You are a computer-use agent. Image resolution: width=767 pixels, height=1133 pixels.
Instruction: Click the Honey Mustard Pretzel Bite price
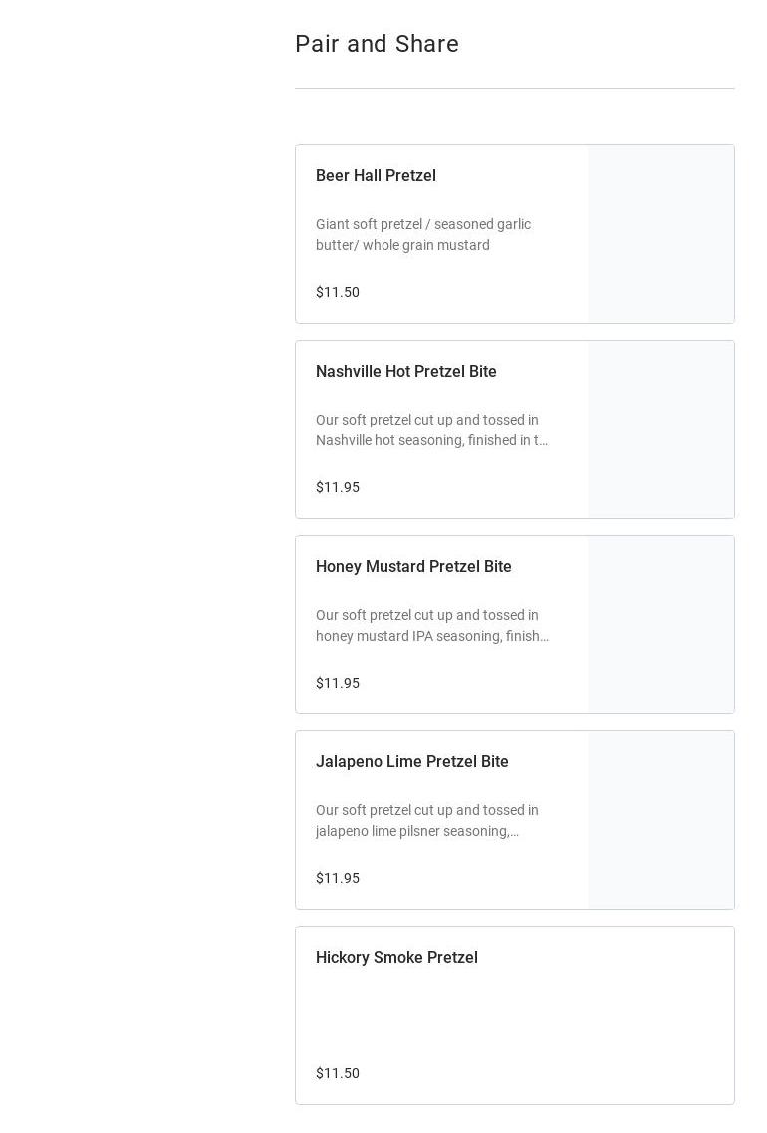click(x=338, y=683)
